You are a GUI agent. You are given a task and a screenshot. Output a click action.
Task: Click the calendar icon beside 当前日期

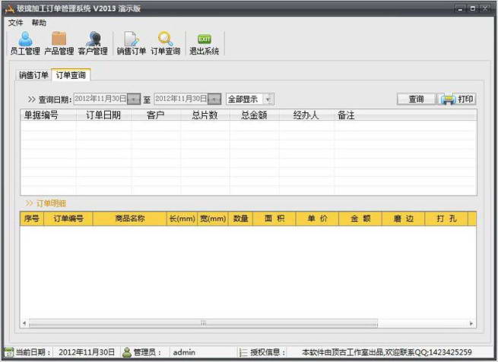click(8, 352)
